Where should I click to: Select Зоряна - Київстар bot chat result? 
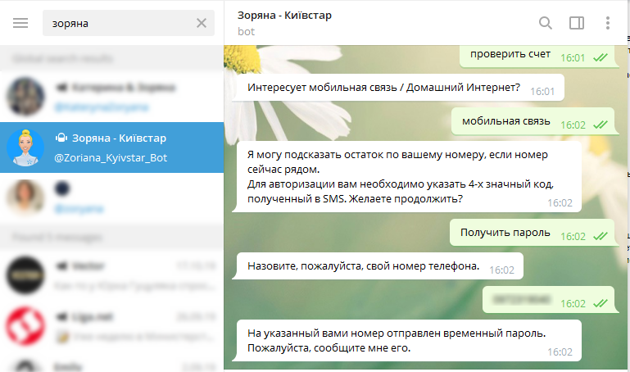[123, 147]
